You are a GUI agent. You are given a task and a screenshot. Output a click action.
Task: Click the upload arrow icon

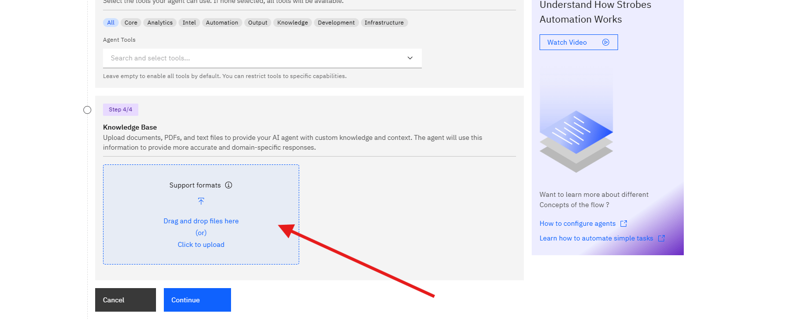[201, 201]
